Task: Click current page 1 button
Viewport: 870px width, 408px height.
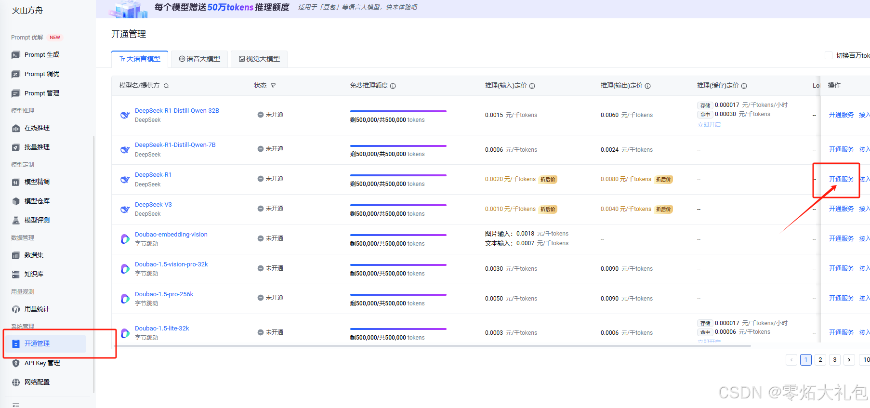Action: pyautogui.click(x=806, y=360)
